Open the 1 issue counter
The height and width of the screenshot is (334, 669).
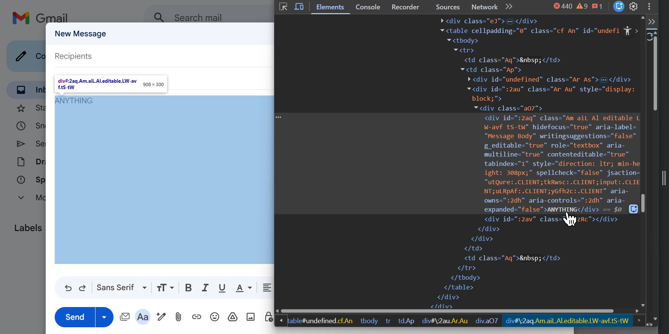[x=597, y=6]
